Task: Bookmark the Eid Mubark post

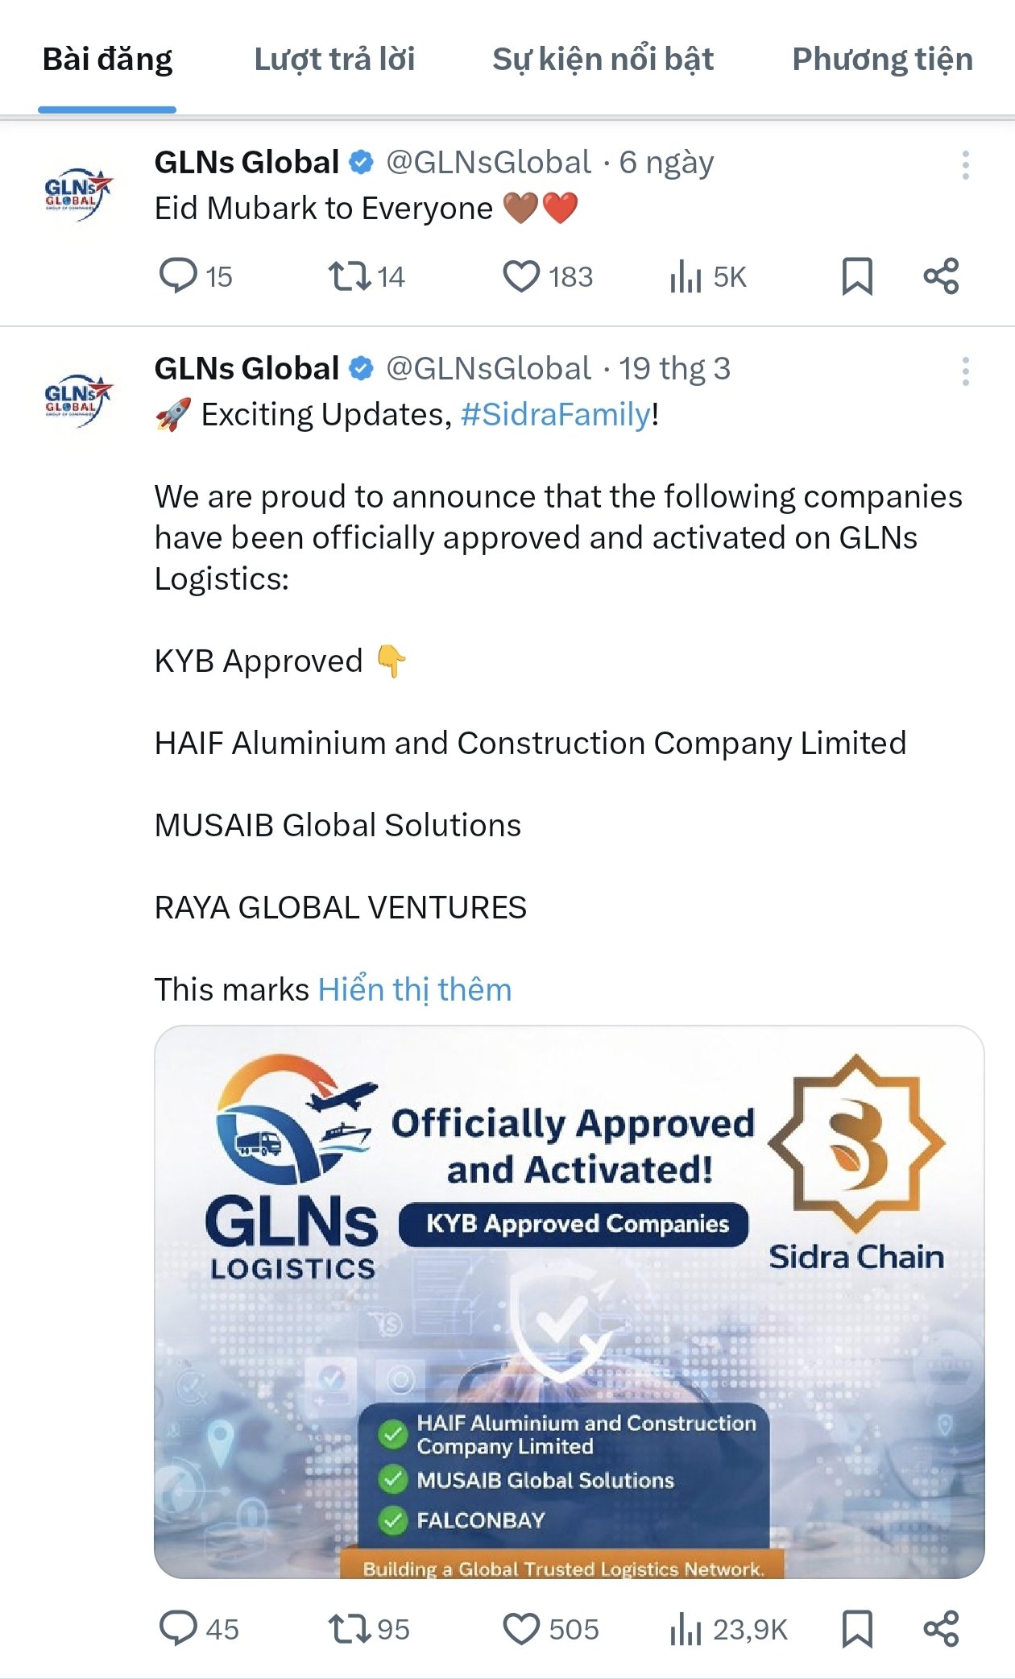Action: coord(857,276)
